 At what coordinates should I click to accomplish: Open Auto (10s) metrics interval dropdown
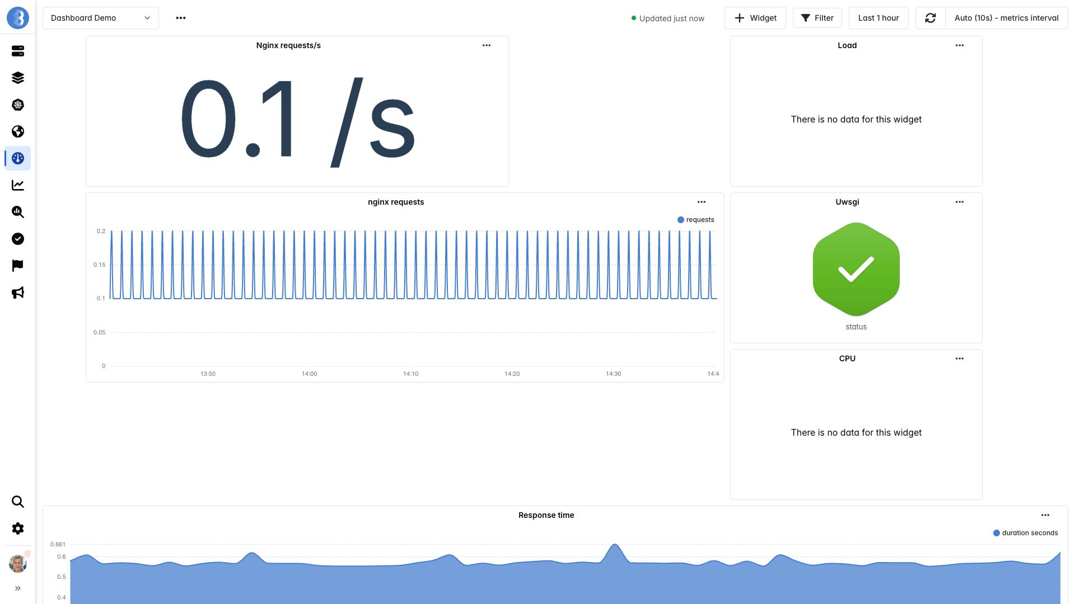click(x=1007, y=18)
